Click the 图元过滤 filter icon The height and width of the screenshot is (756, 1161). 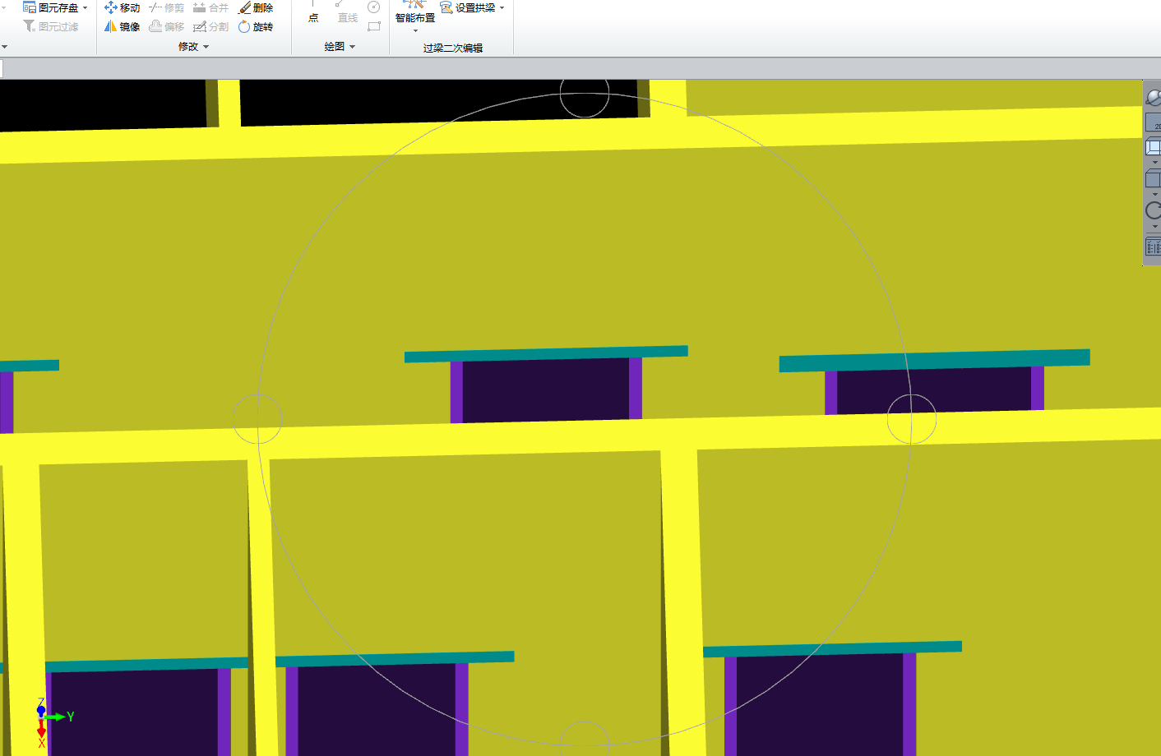(x=30, y=26)
